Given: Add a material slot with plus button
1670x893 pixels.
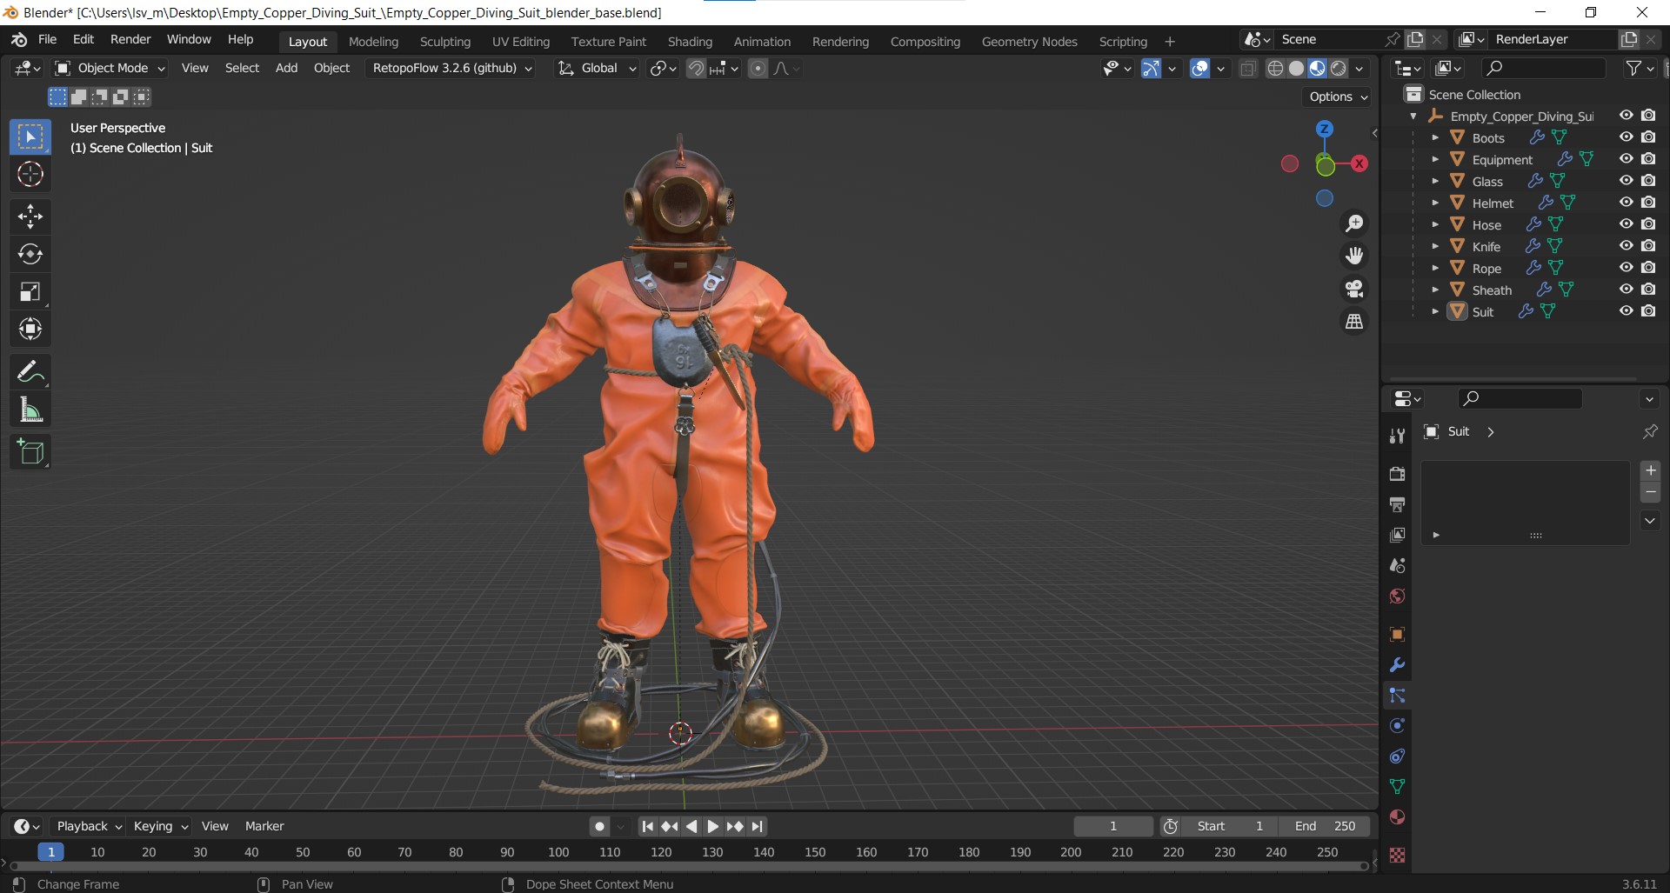Looking at the screenshot, I should point(1650,470).
